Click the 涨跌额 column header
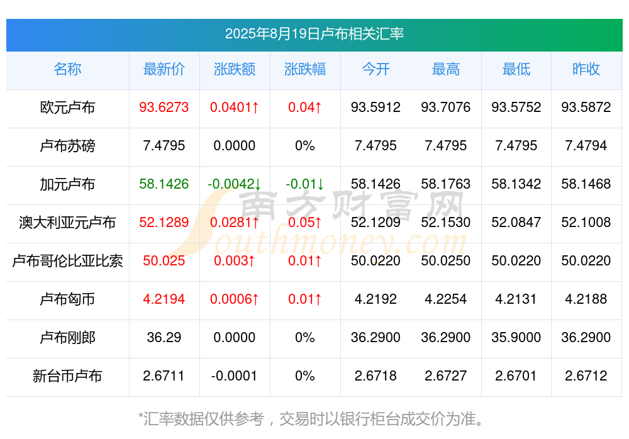This screenshot has width=629, height=439. tap(234, 69)
